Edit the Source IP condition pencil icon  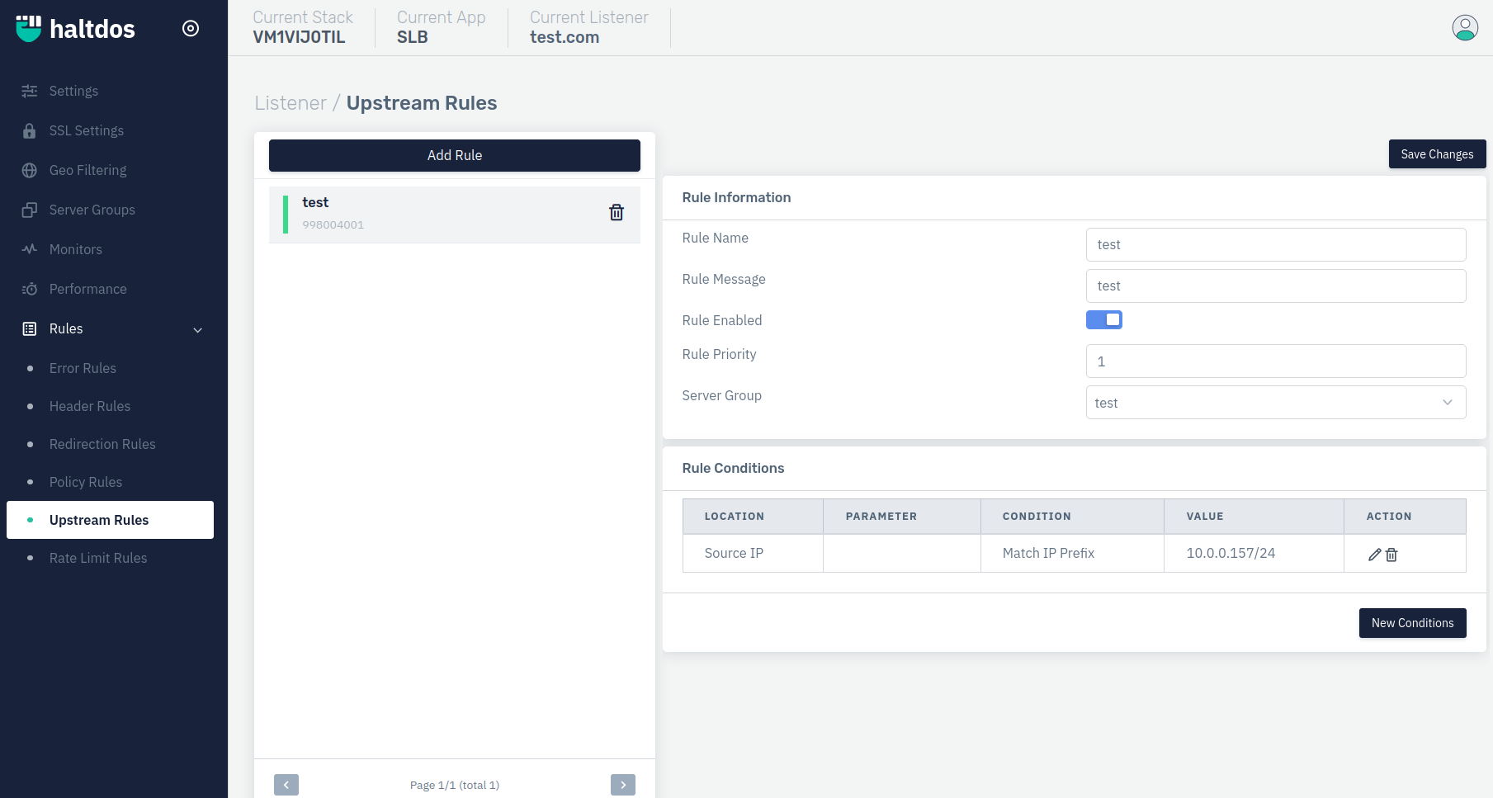tap(1374, 555)
